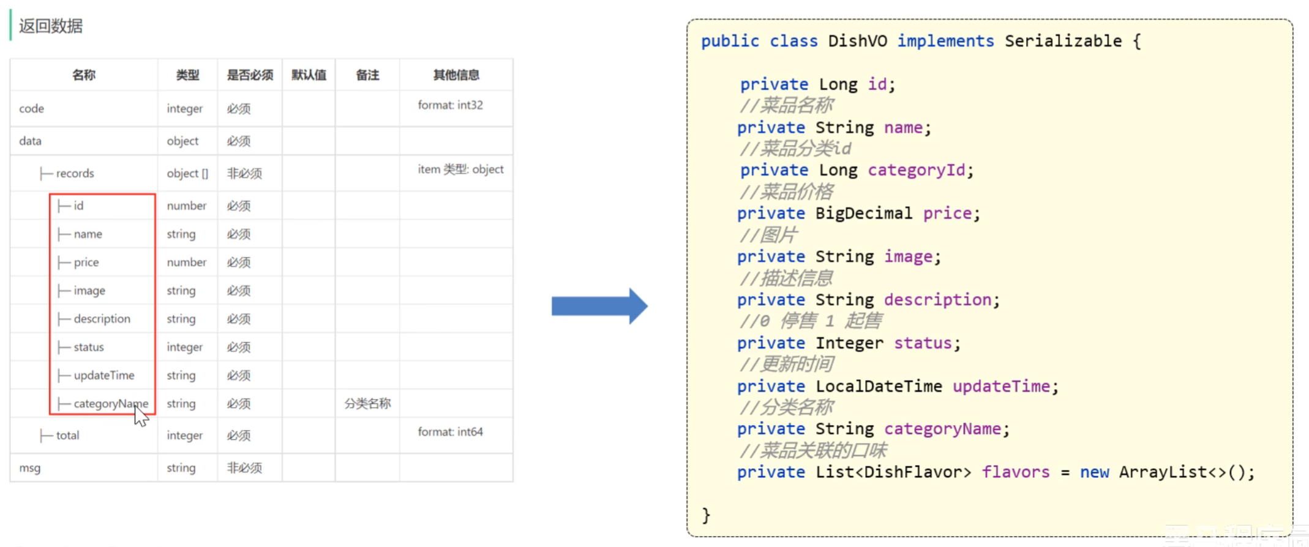
Task: Click '非必须' in the msg row
Action: point(244,467)
